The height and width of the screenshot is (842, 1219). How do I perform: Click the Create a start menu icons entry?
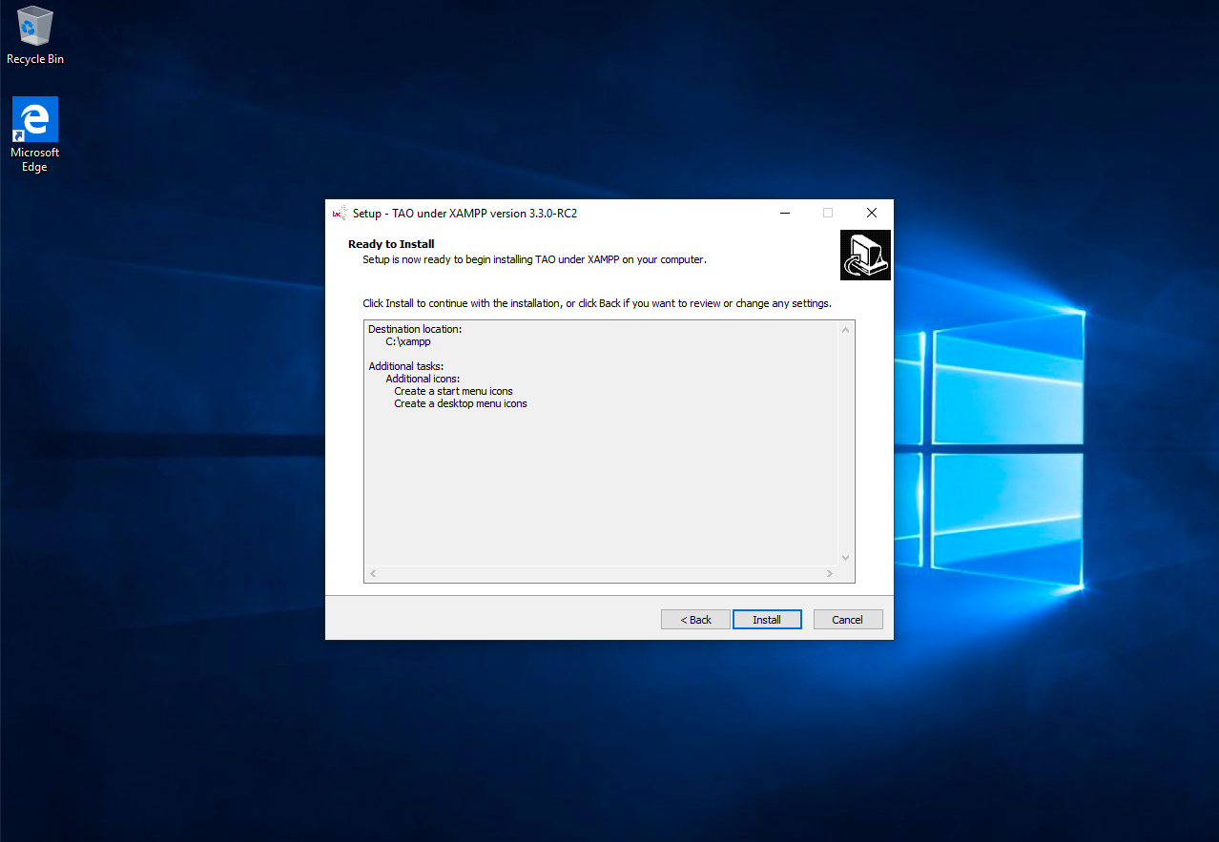tap(453, 390)
